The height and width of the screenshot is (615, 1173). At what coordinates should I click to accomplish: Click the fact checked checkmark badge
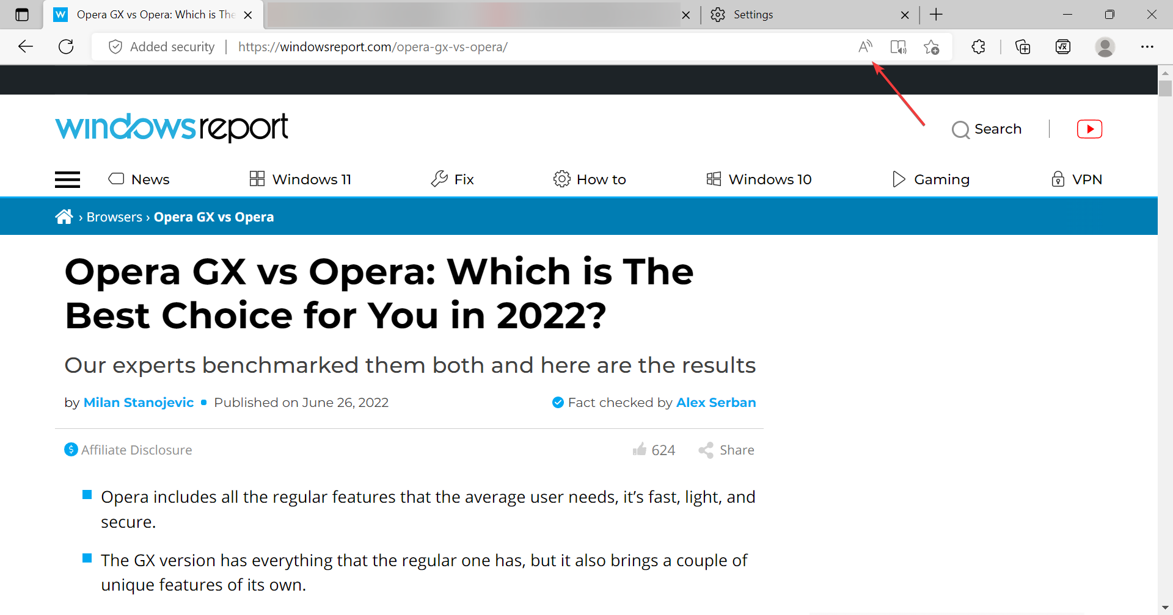558,403
